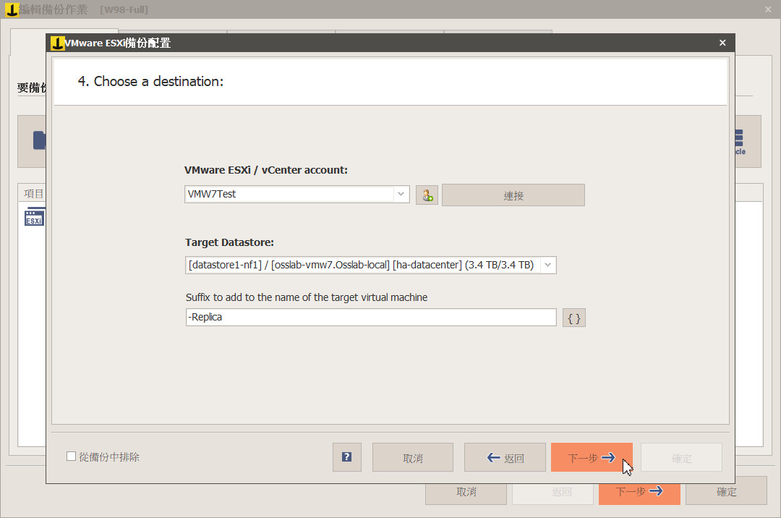Click the Oracle database icon
Screen dimensions: 781x518
(738, 141)
